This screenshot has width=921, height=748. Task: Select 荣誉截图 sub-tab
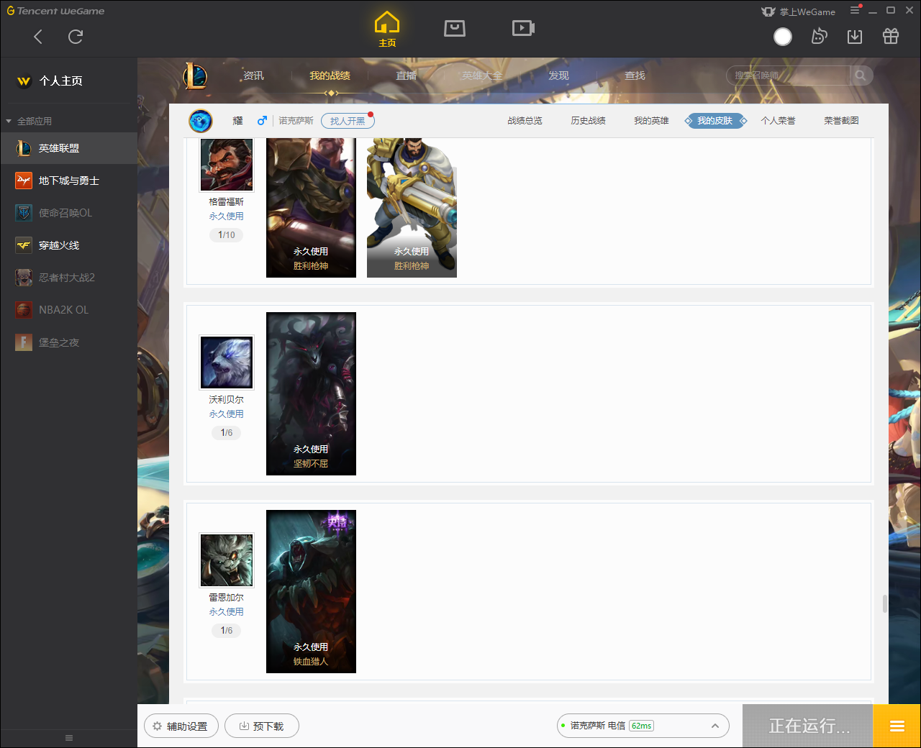pyautogui.click(x=841, y=121)
